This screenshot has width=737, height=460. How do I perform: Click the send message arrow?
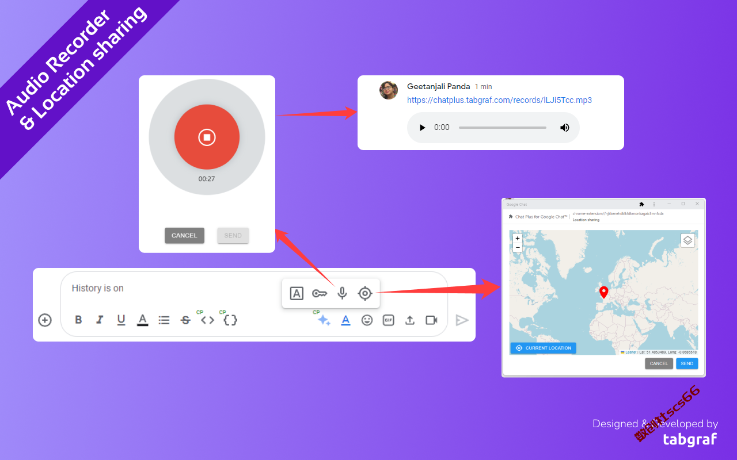(462, 320)
